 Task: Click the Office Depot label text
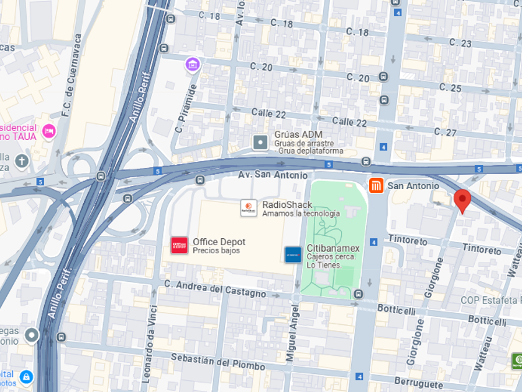click(x=219, y=242)
